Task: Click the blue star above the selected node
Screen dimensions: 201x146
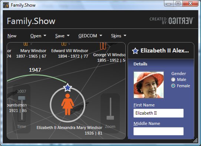Action: (x=67, y=88)
